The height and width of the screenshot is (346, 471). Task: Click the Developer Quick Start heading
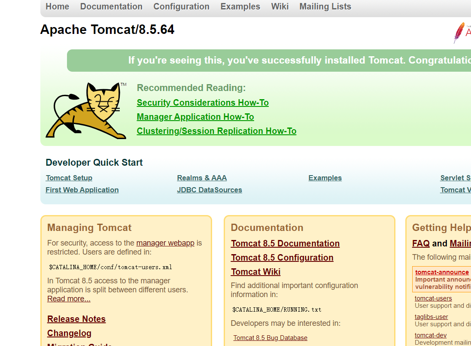(94, 163)
